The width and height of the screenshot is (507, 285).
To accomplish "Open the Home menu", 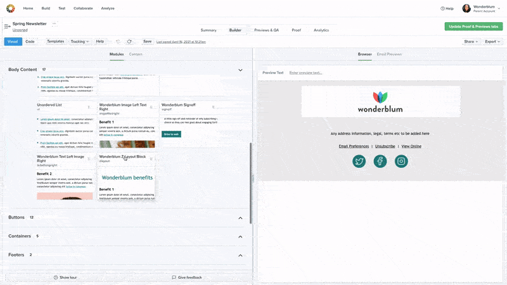I will pyautogui.click(x=28, y=8).
